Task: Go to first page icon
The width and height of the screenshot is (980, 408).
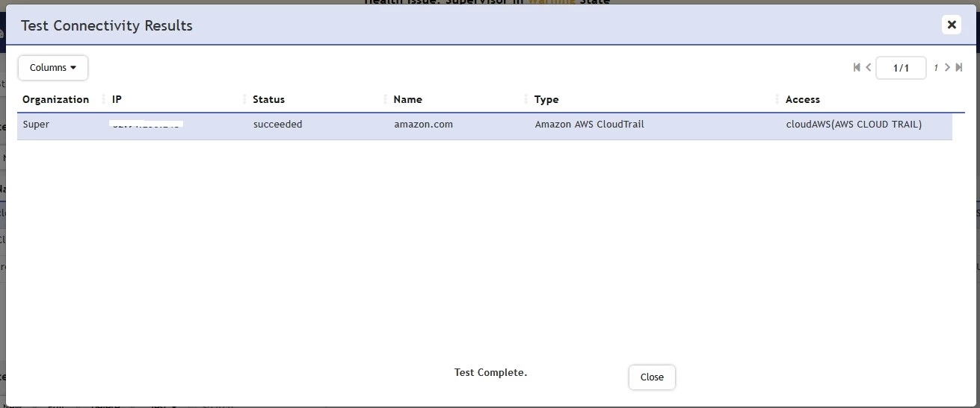Action: (x=857, y=67)
